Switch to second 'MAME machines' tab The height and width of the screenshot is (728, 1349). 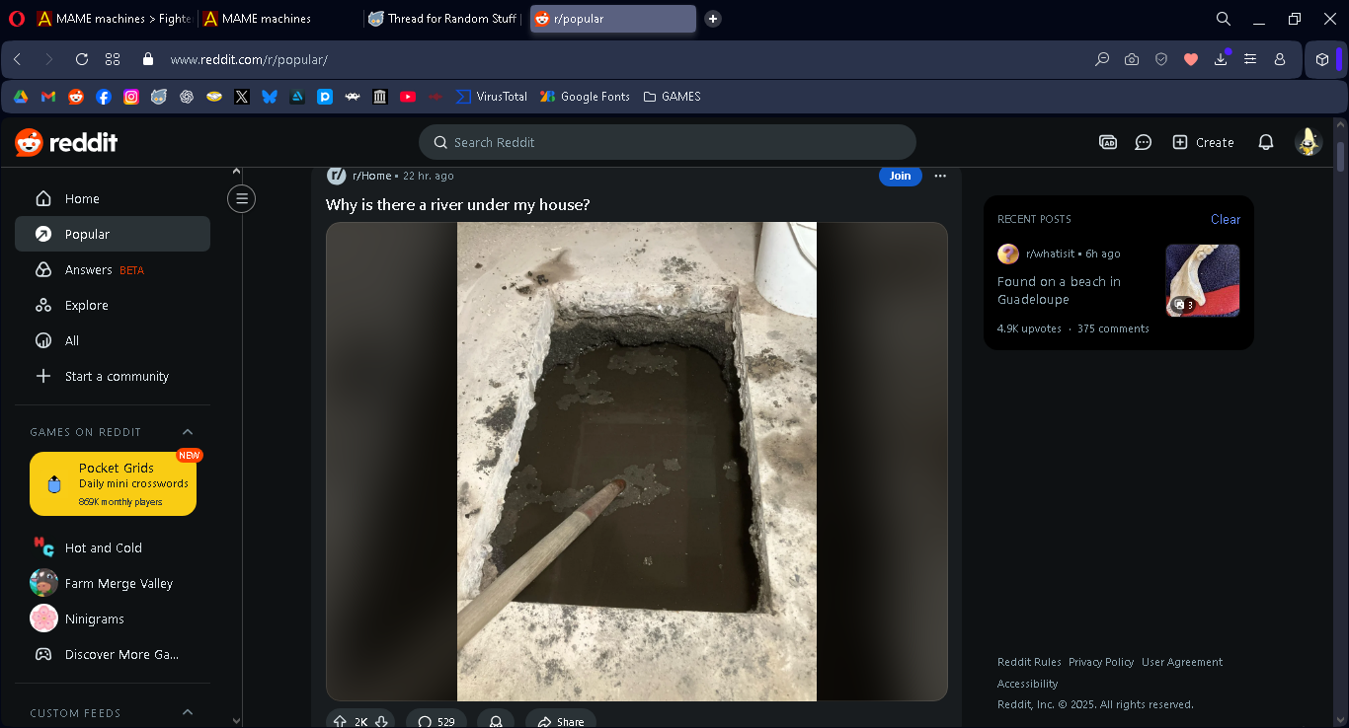[x=279, y=19]
